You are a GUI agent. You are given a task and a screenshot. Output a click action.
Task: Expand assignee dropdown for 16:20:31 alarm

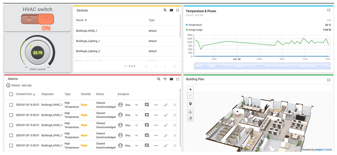[x=136, y=105]
